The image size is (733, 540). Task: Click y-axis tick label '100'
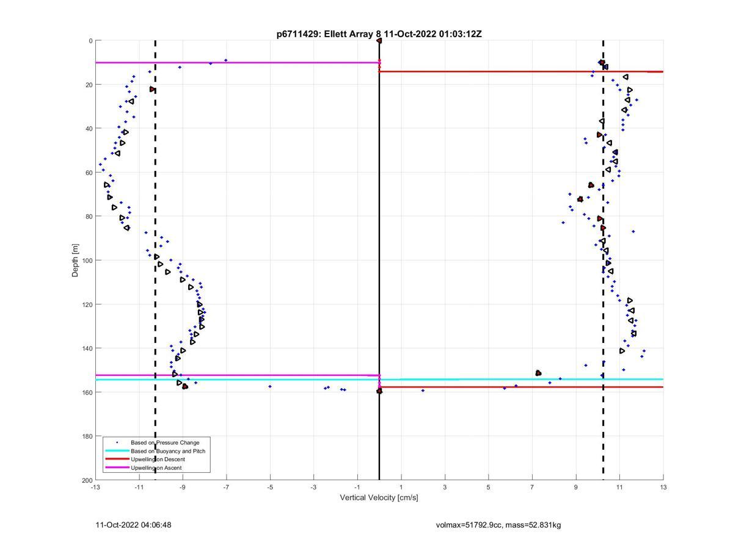87,261
